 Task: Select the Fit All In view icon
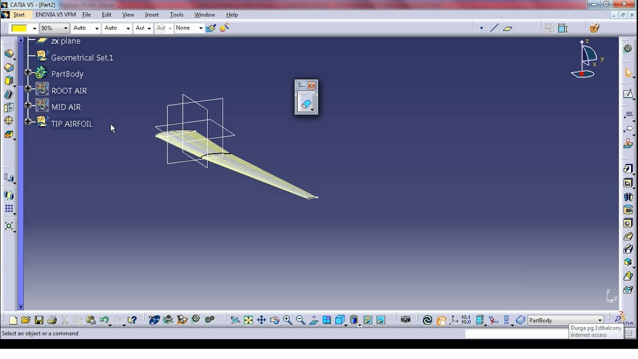[248, 320]
